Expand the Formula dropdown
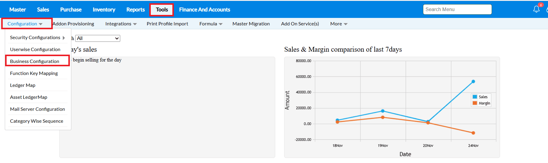The image size is (548, 163). coord(211,24)
